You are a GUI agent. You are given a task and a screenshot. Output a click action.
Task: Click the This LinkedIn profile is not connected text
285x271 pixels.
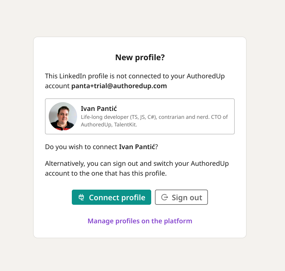135,76
